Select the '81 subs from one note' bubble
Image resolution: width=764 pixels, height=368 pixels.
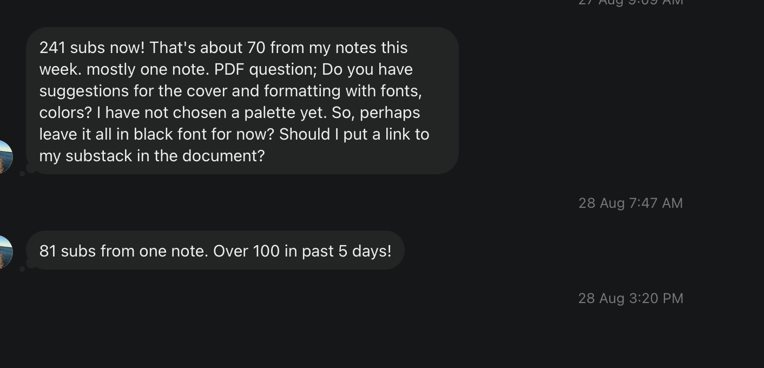click(215, 251)
